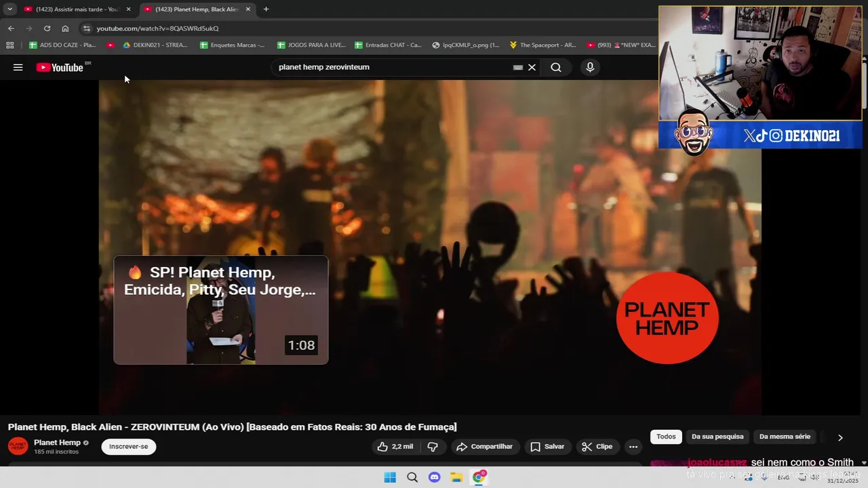Open the SP! Planet Hemp, Emicida card thumbnail
The width and height of the screenshot is (868, 488).
point(221,310)
